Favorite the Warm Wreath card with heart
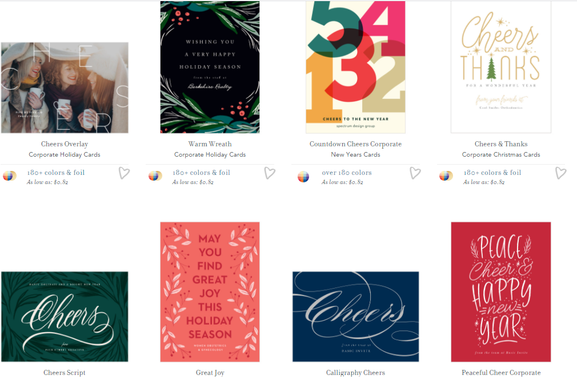This screenshot has width=577, height=379. click(x=270, y=173)
